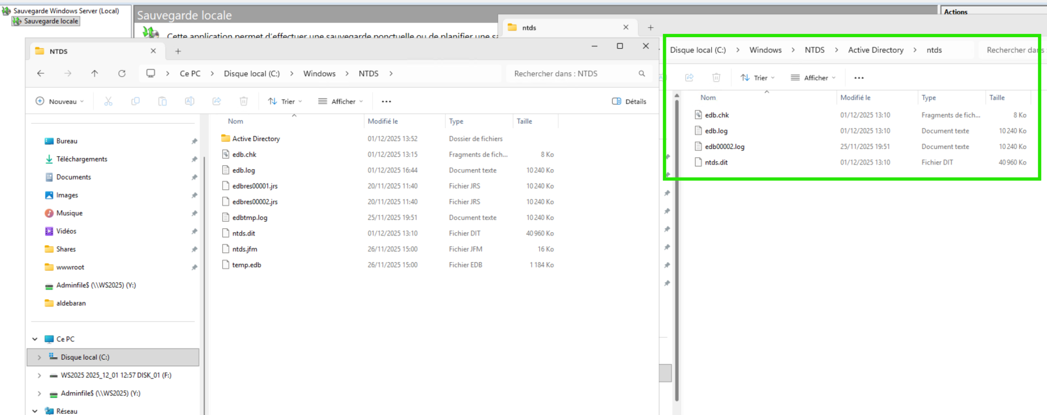Open the Active Directory folder
The width and height of the screenshot is (1047, 415).
point(256,139)
